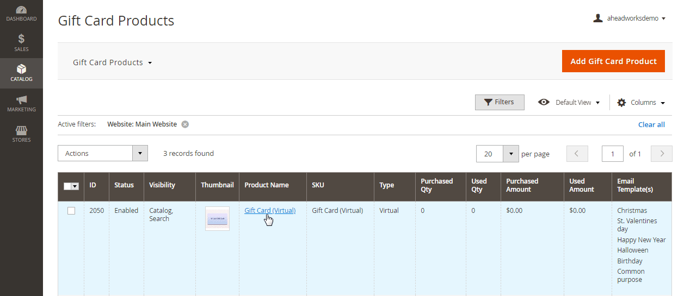Click the gift card product thumbnail
The height and width of the screenshot is (296, 678).
pos(217,218)
